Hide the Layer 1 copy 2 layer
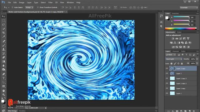This screenshot has height=112, width=200. (167, 83)
